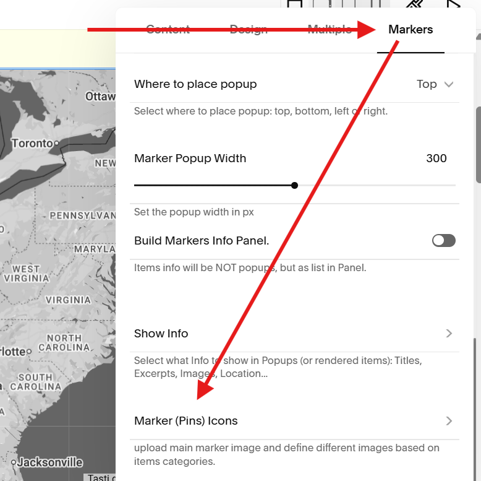Image resolution: width=481 pixels, height=481 pixels.
Task: Click the square device icon at top
Action: coord(294,4)
